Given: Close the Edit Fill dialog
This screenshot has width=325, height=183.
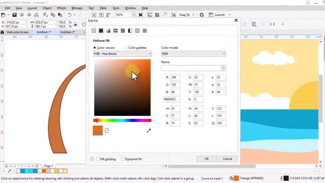Looking at the screenshot, I should (x=236, y=20).
